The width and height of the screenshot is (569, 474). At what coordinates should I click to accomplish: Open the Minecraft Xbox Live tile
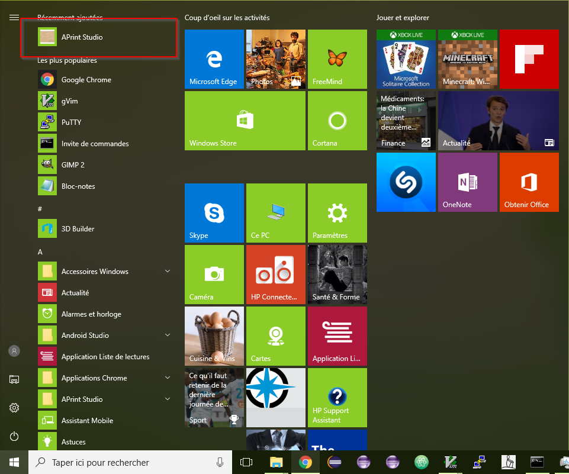[467, 59]
